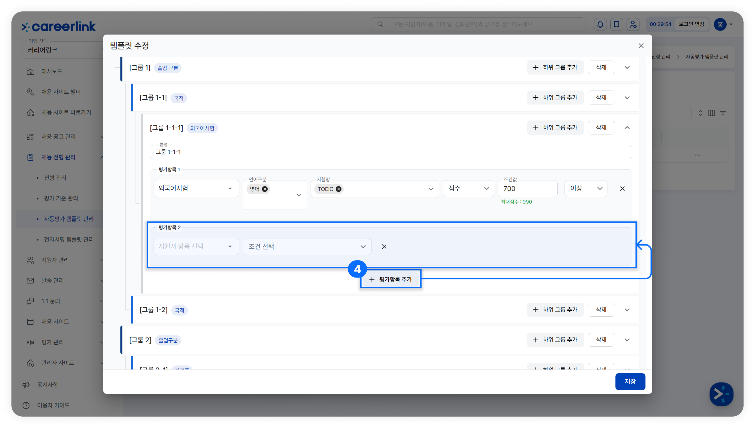Image resolution: width=755 pixels, height=428 pixels.
Task: Delete 그룹 2
Action: point(601,340)
